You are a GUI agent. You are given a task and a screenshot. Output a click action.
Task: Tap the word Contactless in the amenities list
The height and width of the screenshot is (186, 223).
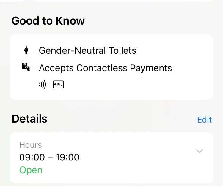(102, 68)
